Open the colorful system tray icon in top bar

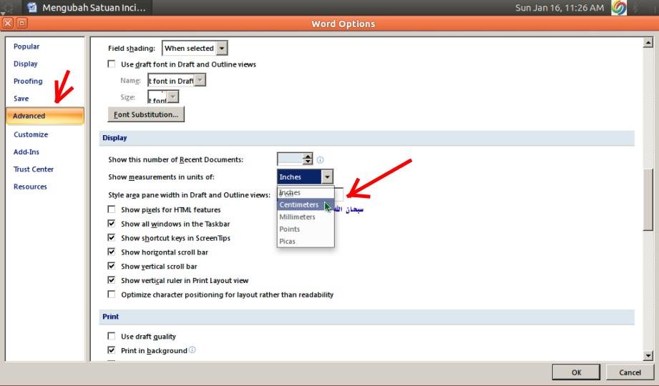619,8
